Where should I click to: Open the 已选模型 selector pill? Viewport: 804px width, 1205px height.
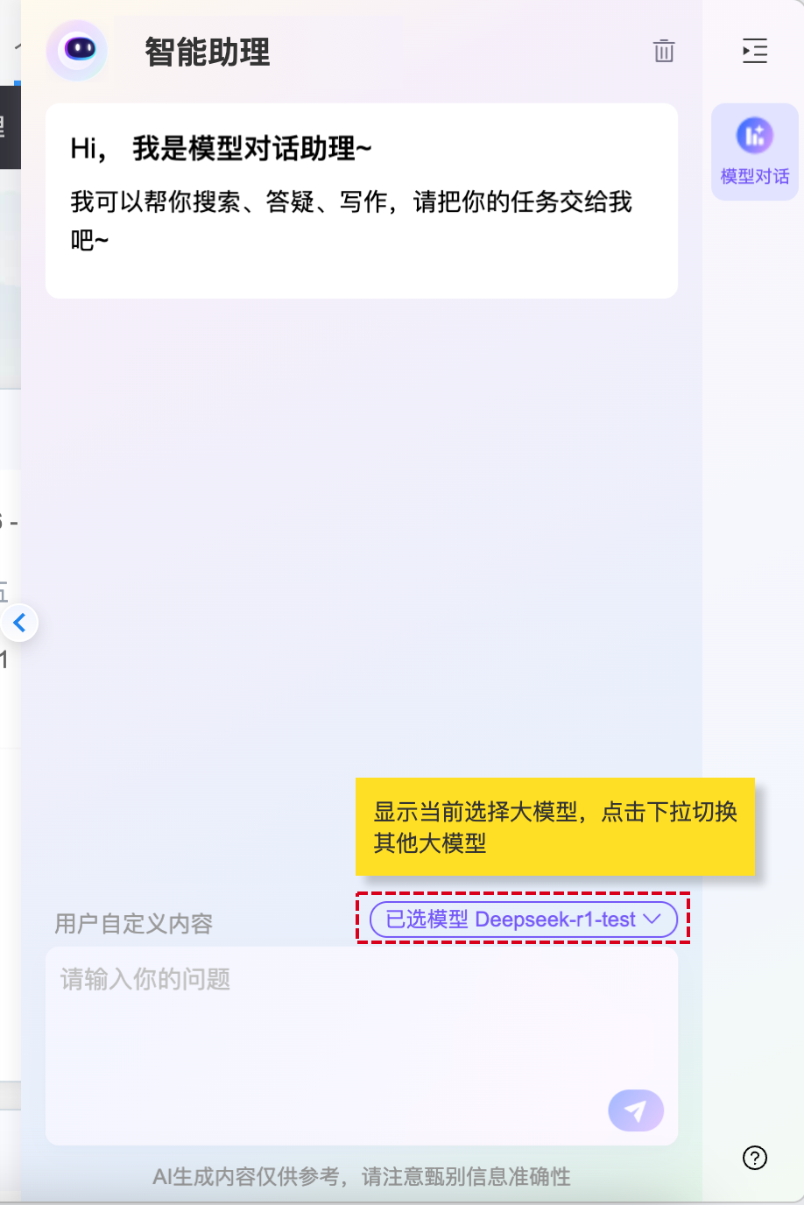(524, 920)
